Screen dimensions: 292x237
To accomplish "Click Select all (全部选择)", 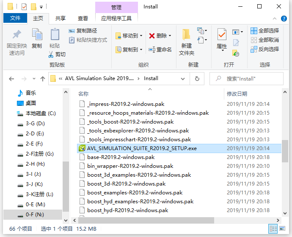I will coord(264,31).
